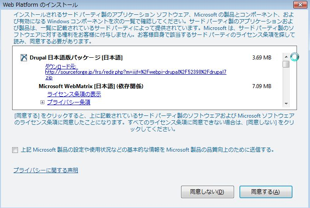
Task: Open the sourceforge.jp download URL link
Action: tap(135, 72)
